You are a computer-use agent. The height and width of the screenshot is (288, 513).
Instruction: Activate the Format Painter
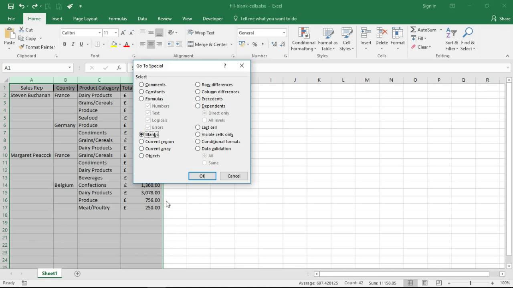[37, 47]
